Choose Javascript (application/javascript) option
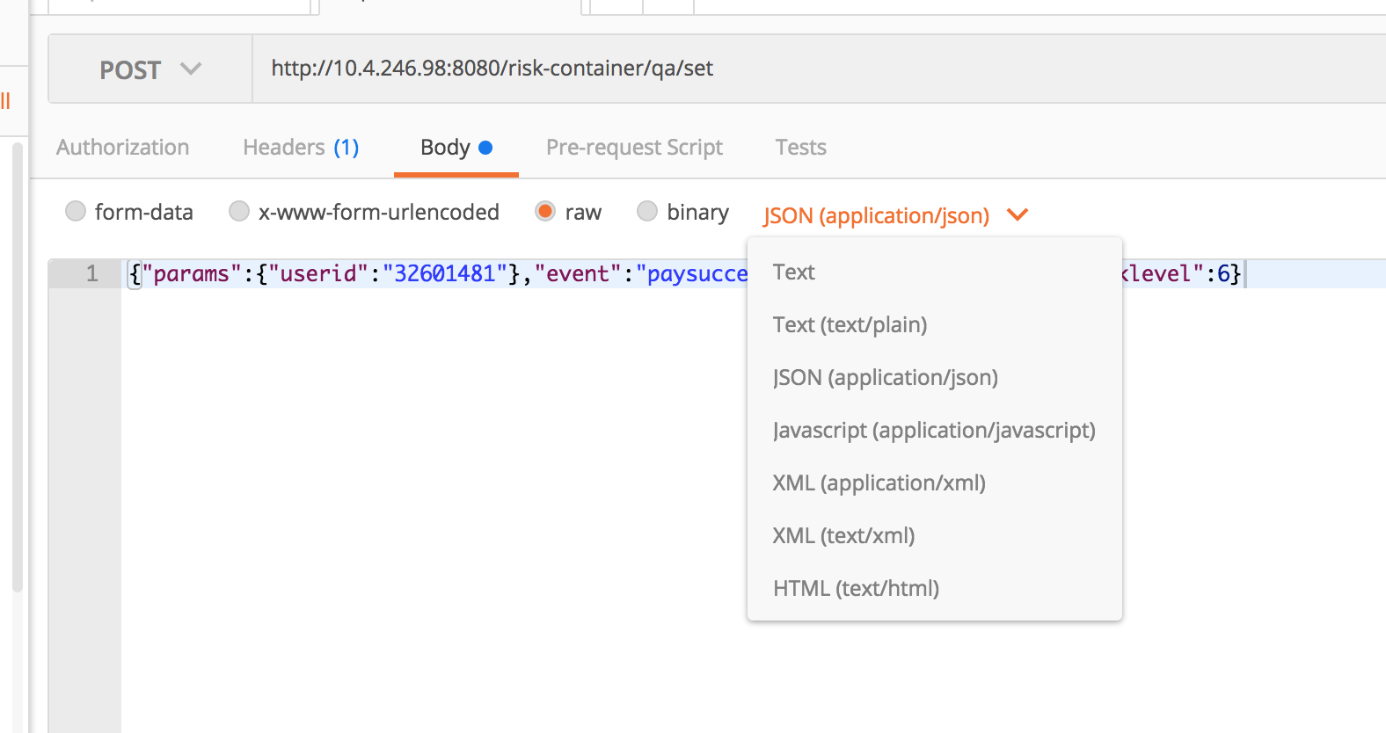1386x733 pixels. pyautogui.click(x=934, y=431)
